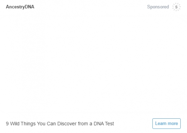Click the word Sponsored in the ad header
The height and width of the screenshot is (133, 187).
tap(158, 7)
